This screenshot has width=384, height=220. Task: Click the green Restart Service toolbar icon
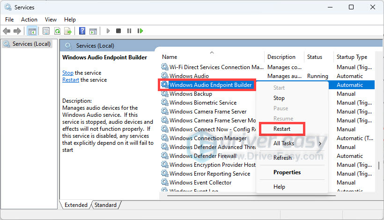(140, 31)
